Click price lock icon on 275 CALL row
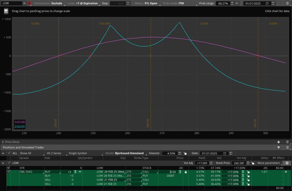Screen dimensions: 292x191 [x=186, y=172]
